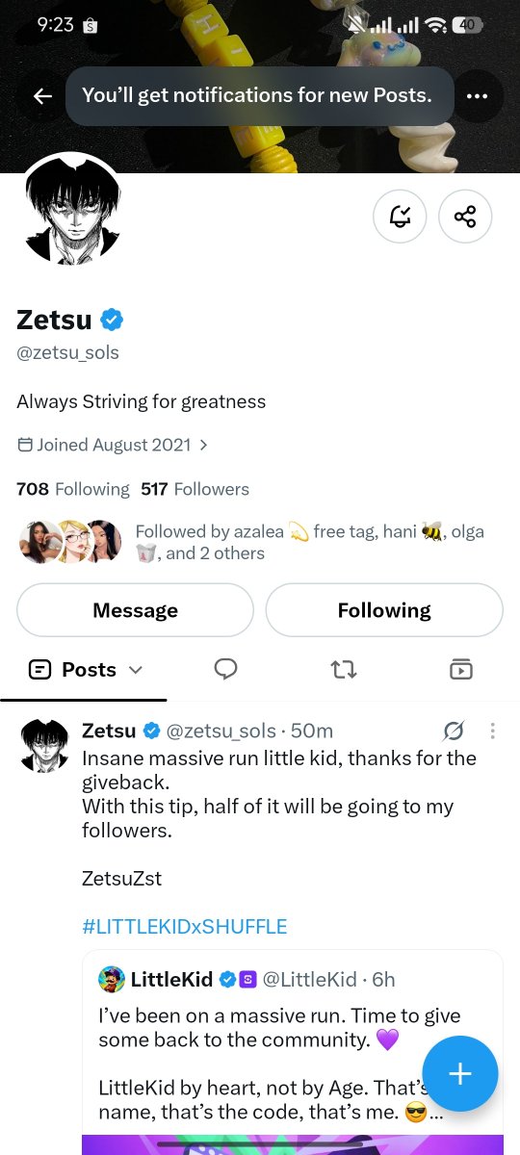The width and height of the screenshot is (520, 1155).
Task: Switch to the Replies tab icon
Action: 225,669
